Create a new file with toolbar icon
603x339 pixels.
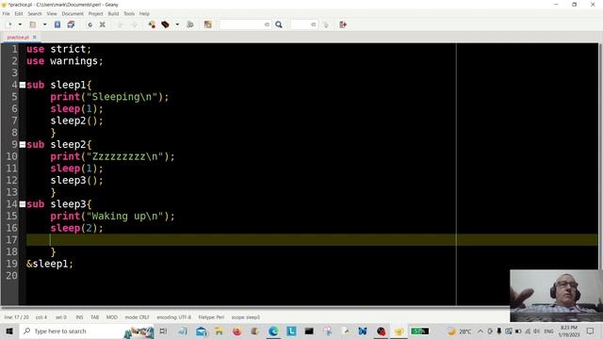tap(9, 24)
